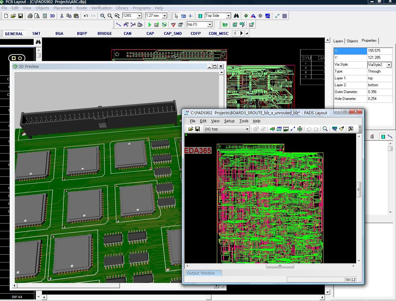Click the Print icon in main toolbar
The height and width of the screenshot is (301, 396).
tap(30, 16)
